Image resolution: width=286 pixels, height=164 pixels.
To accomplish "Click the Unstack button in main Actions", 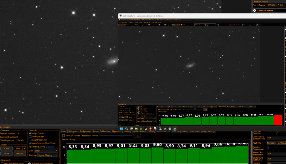I will (x=20, y=153).
